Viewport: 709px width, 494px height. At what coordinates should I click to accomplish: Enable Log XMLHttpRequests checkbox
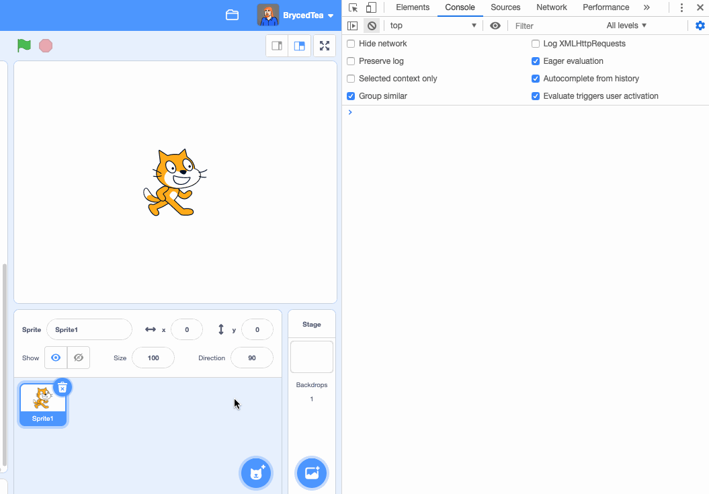[x=536, y=44]
